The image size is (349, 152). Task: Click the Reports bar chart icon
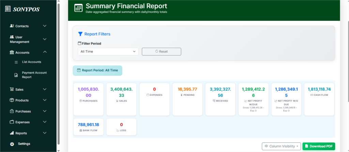pos(12,133)
